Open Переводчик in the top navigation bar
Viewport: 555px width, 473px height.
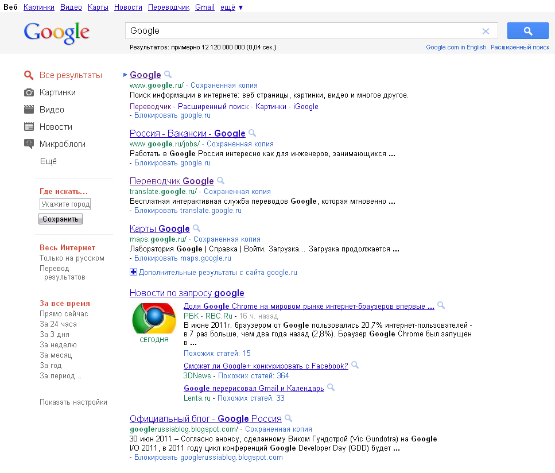[x=169, y=7]
